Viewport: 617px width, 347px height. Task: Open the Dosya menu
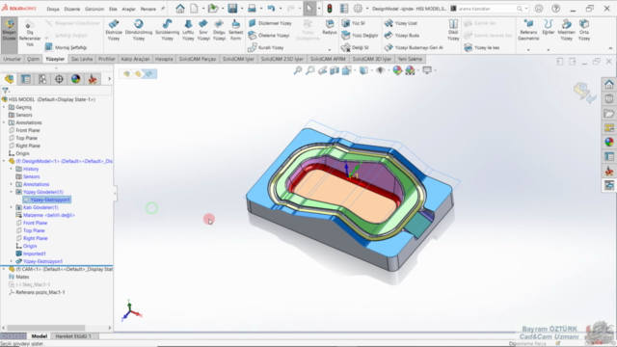point(53,9)
